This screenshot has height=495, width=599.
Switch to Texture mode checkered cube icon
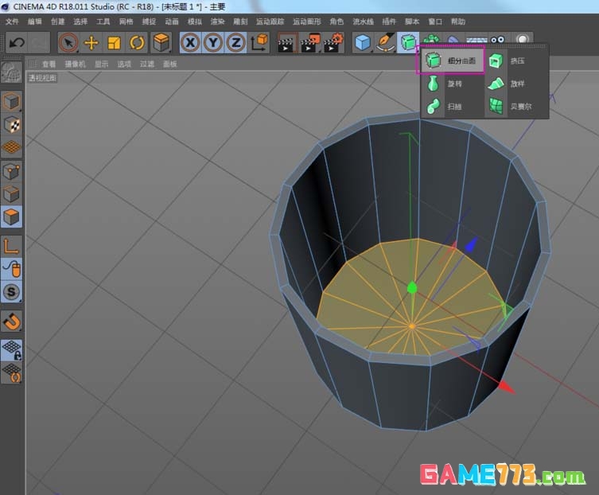point(11,125)
